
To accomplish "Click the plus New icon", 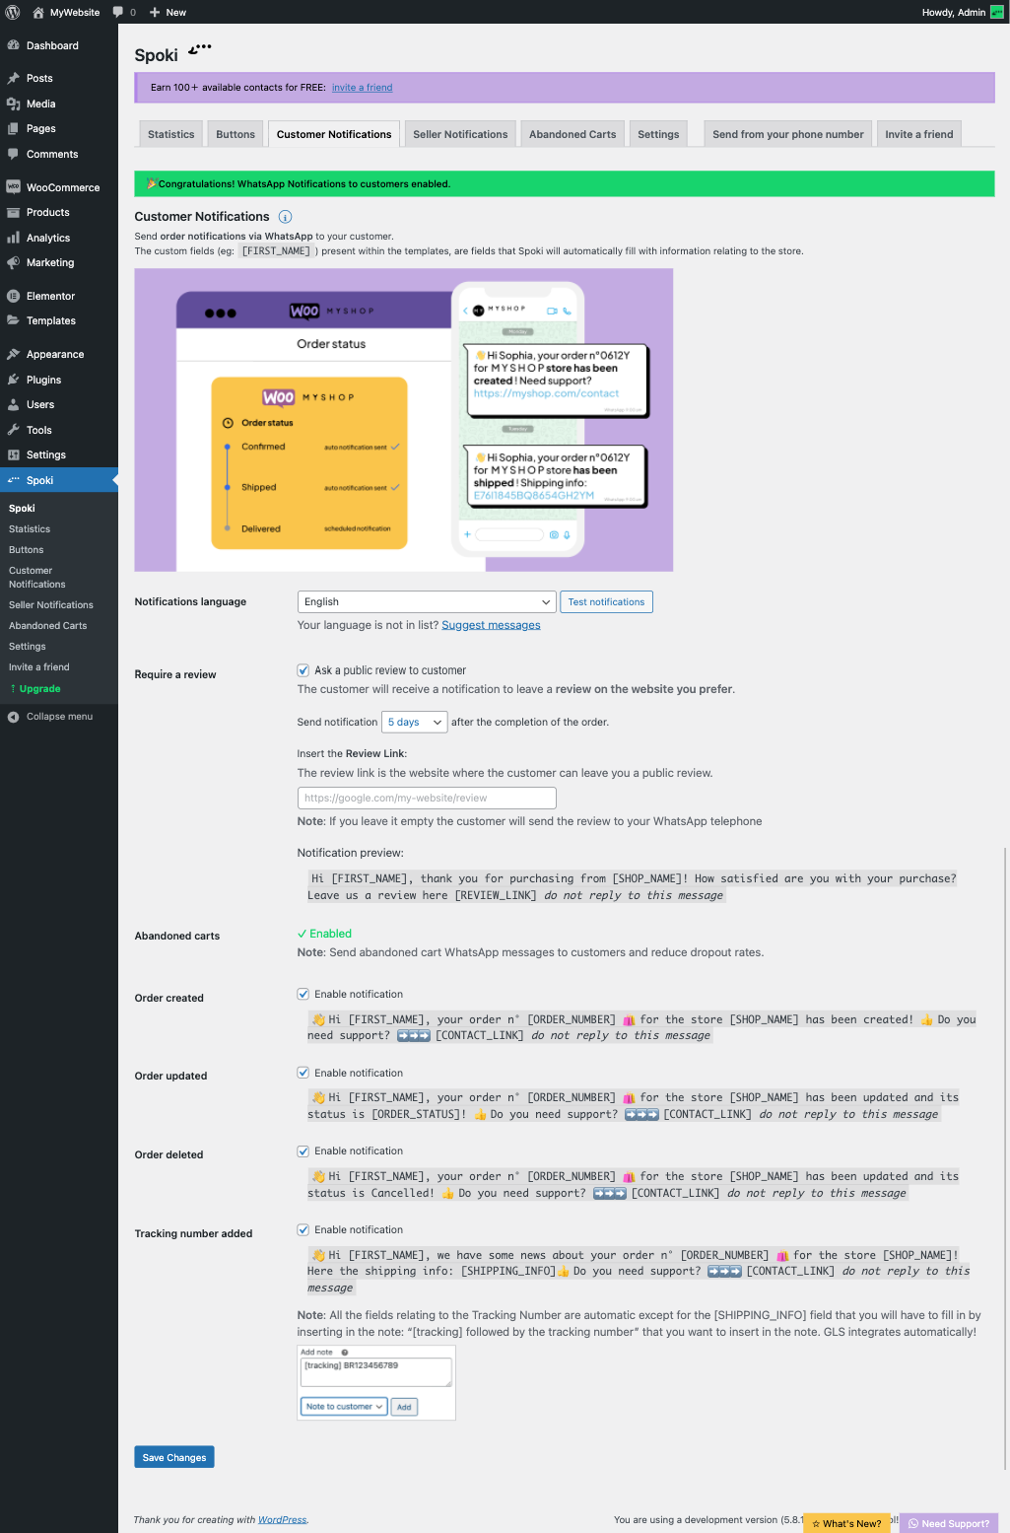I will coord(154,12).
